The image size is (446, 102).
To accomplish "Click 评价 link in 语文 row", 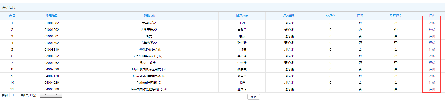I will [432, 36].
